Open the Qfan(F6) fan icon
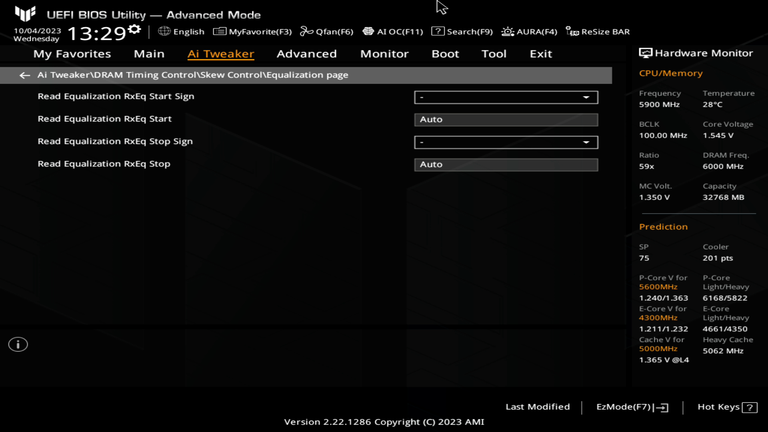 306,31
